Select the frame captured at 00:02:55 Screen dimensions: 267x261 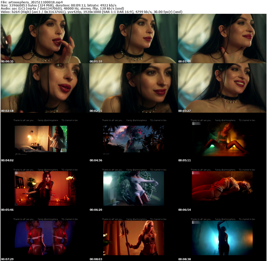click(x=133, y=88)
